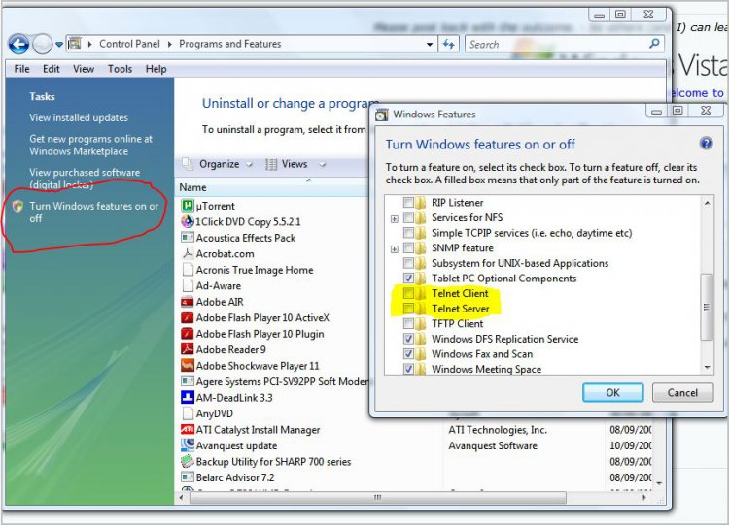Click the shield icon beside Turn Windows features

(x=17, y=206)
